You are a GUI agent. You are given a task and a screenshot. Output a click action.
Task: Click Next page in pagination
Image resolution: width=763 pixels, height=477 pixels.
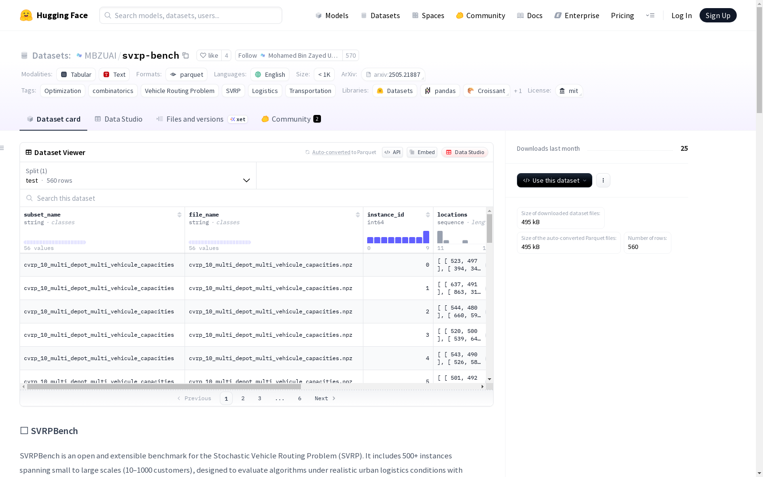click(325, 398)
